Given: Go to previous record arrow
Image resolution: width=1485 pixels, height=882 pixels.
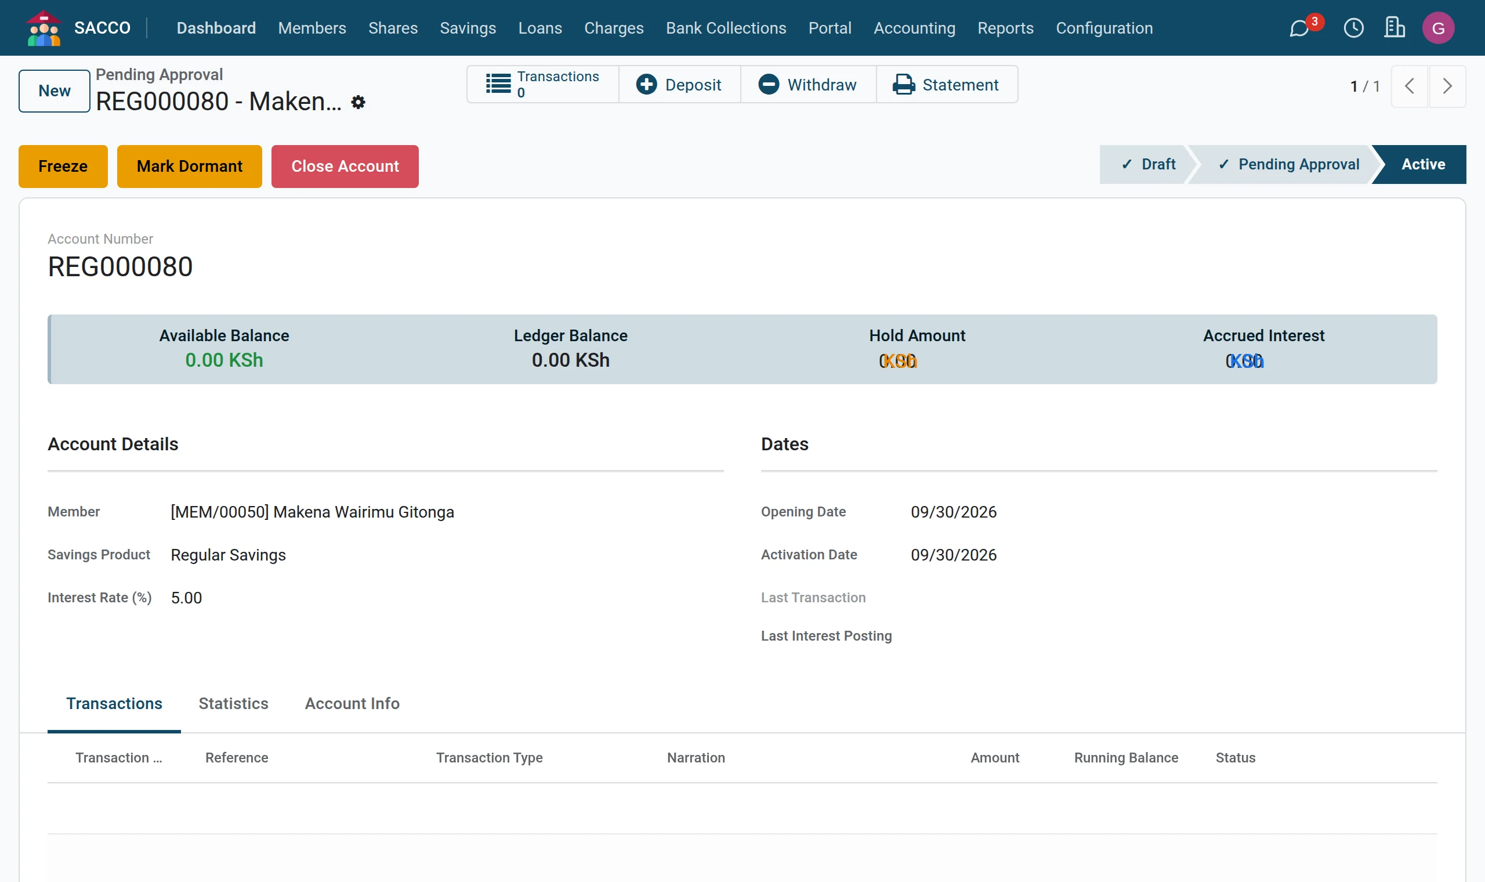Looking at the screenshot, I should tap(1410, 86).
